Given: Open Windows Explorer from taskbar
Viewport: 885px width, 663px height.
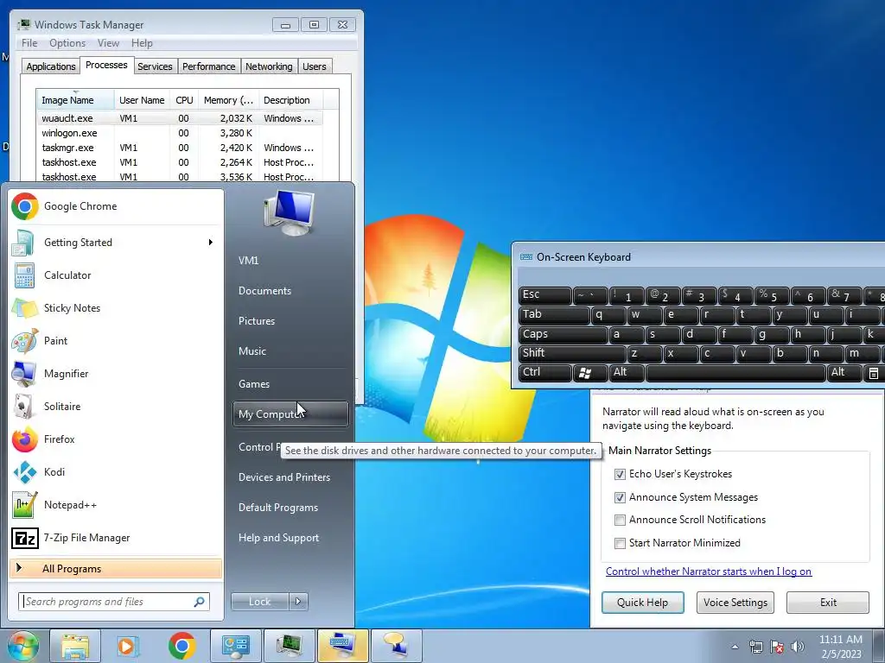Looking at the screenshot, I should click(75, 646).
